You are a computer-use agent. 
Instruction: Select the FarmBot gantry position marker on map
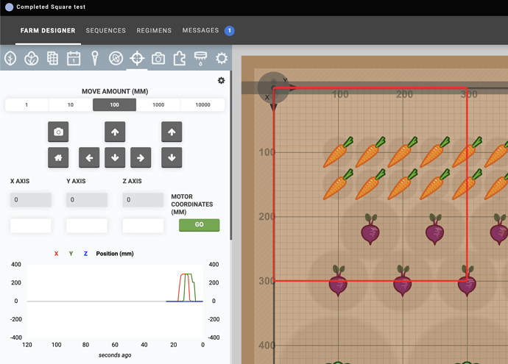coord(274,88)
